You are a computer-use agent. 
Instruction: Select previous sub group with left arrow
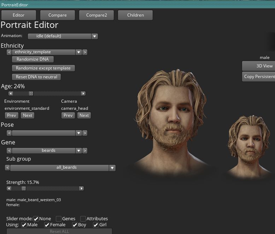point(7,168)
